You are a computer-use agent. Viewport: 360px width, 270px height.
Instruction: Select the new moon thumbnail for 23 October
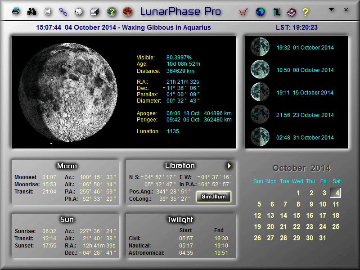click(260, 114)
